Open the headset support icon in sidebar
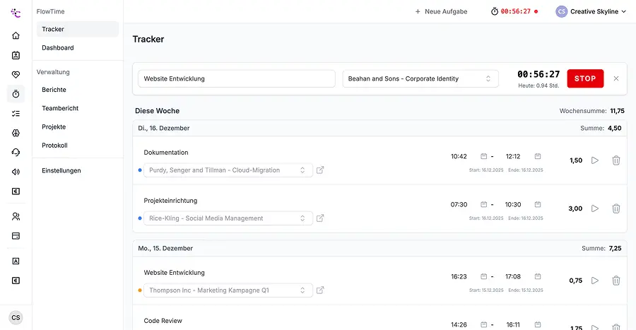Image resolution: width=636 pixels, height=330 pixels. point(16,152)
